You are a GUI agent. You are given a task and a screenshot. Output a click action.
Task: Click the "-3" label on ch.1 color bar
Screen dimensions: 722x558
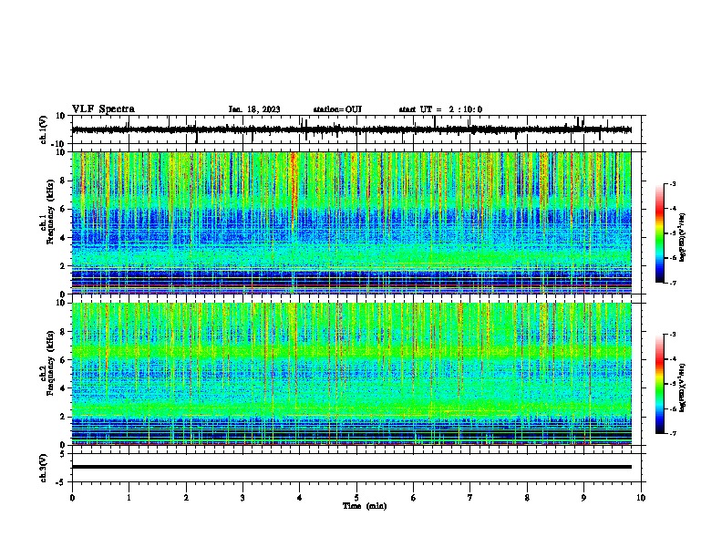[672, 183]
